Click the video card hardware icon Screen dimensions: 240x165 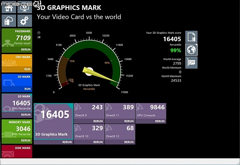[191, 62]
